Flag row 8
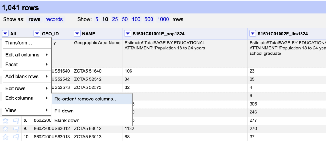326x141 pixels. [16, 120]
